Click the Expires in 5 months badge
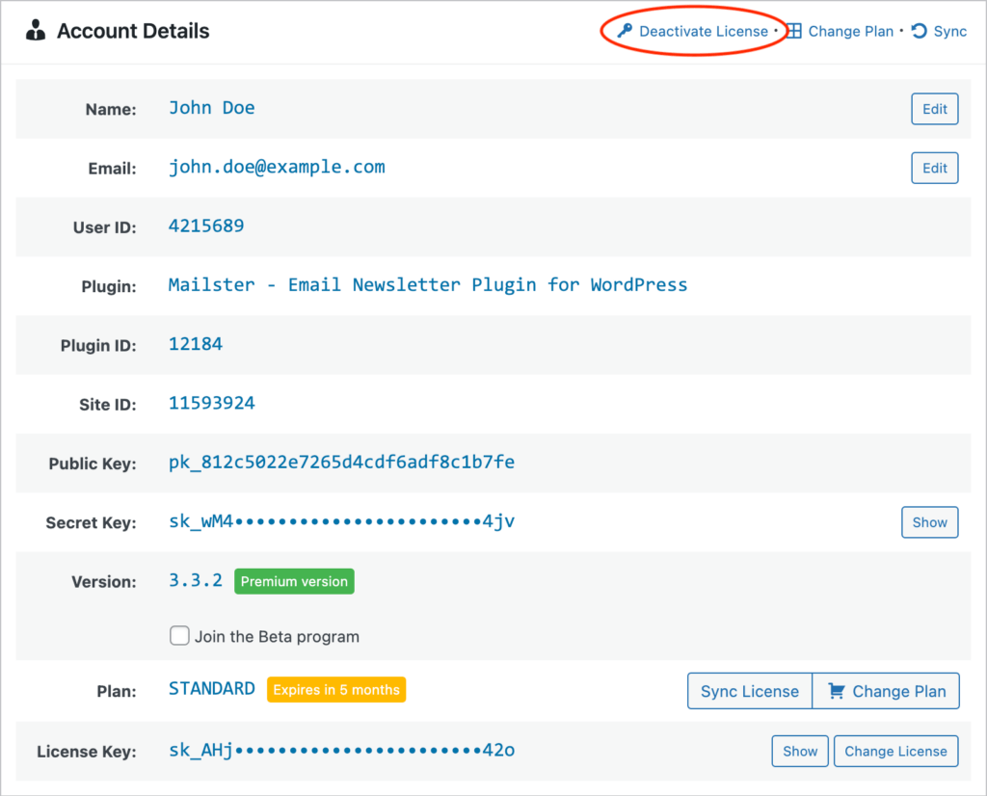This screenshot has height=796, width=987. (335, 690)
